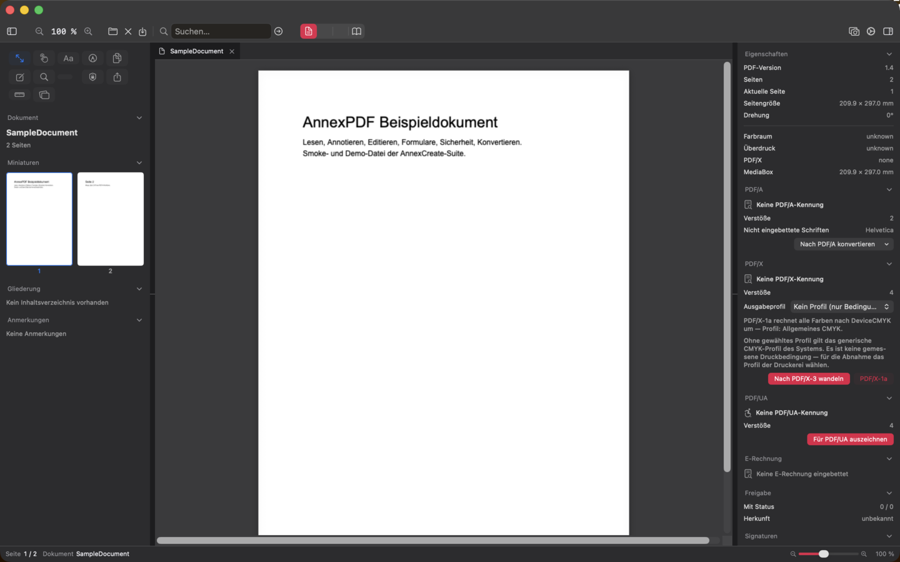This screenshot has height=562, width=900.
Task: Click the gear-with-play automation icon
Action: pyautogui.click(x=871, y=31)
